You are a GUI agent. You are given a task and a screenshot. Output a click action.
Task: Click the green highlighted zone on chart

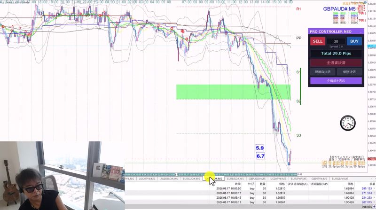click(x=233, y=92)
